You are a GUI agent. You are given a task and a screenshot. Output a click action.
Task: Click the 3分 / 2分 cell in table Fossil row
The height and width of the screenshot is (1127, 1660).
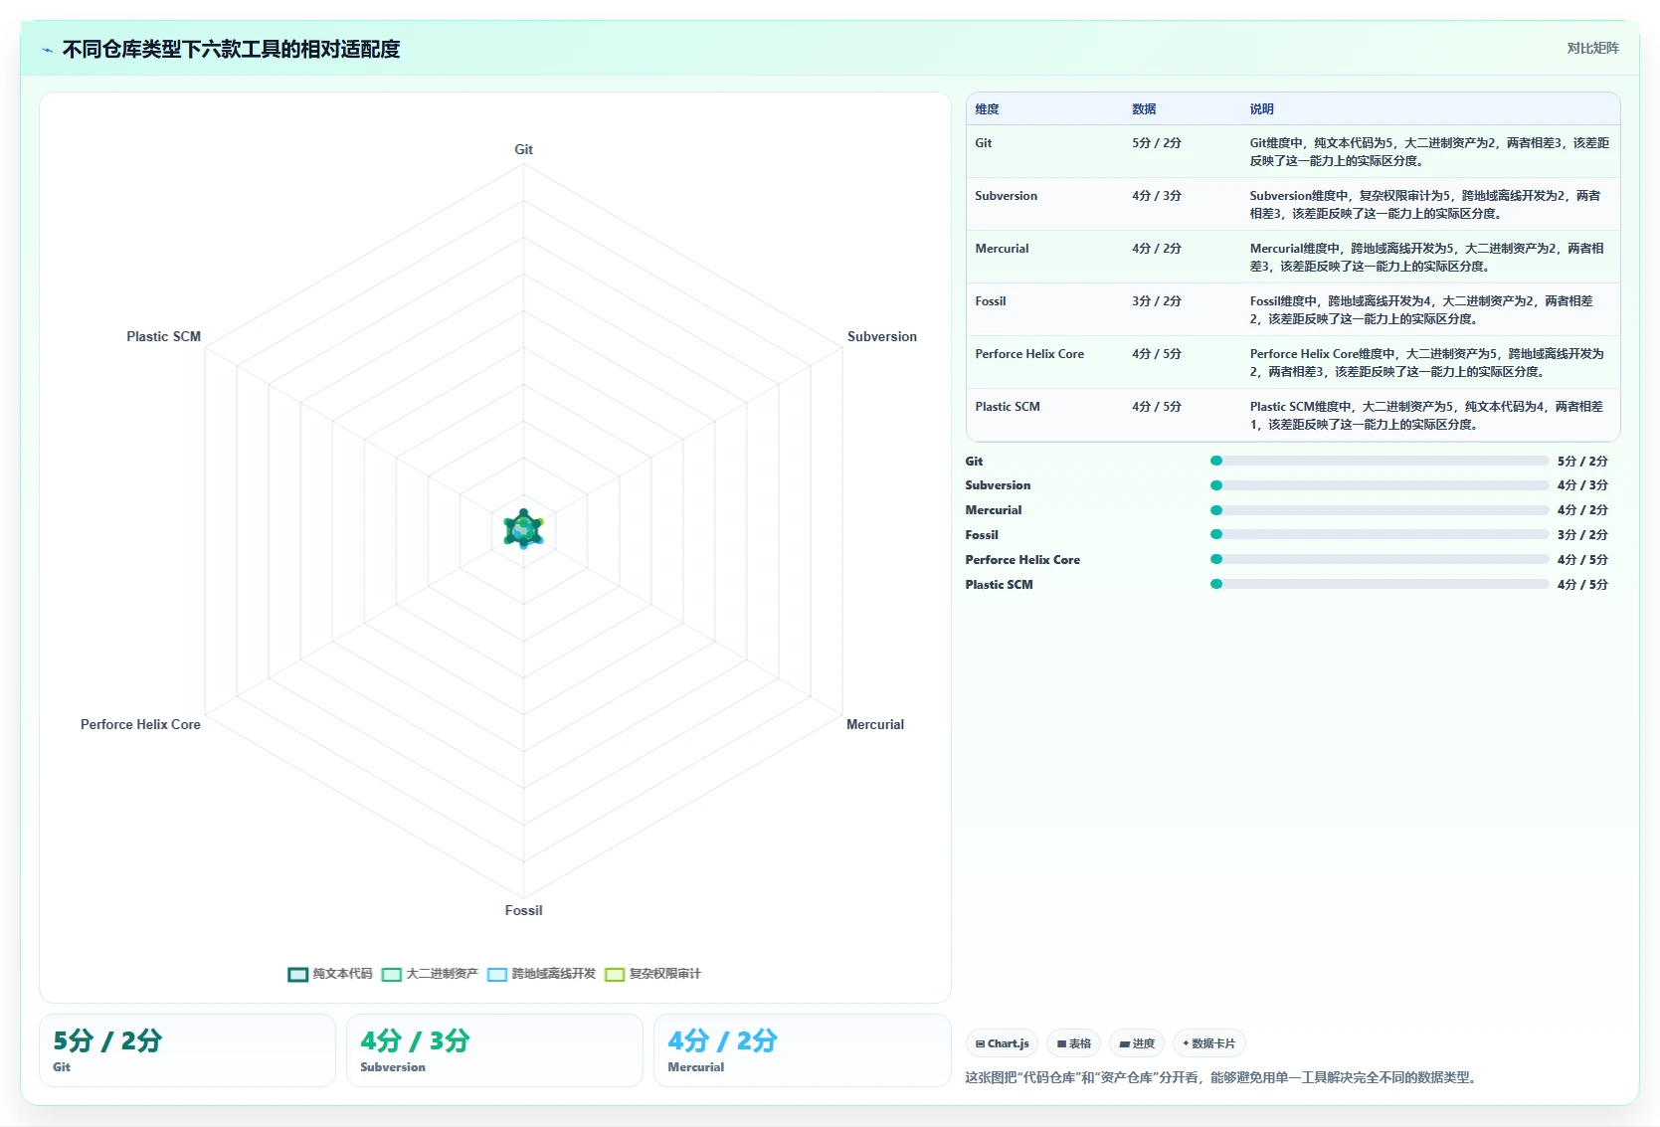1183,309
